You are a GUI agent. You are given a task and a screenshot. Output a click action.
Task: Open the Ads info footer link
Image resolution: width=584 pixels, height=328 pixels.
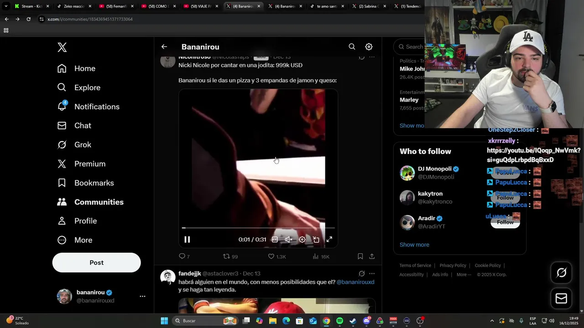440,275
